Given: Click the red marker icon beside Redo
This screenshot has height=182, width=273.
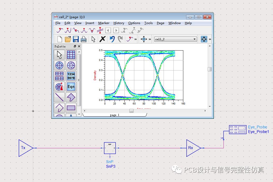Looking at the screenshot, I should (130, 39).
